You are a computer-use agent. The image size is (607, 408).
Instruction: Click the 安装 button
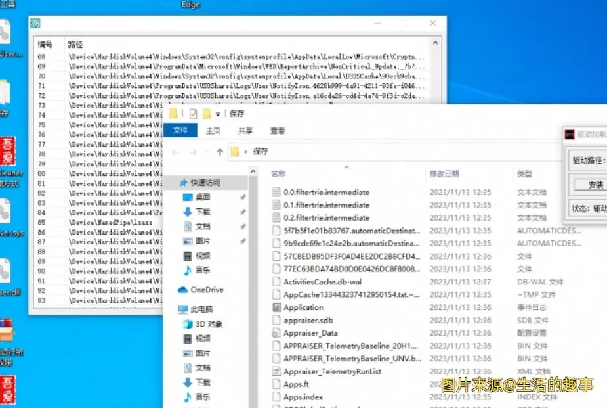(x=595, y=185)
